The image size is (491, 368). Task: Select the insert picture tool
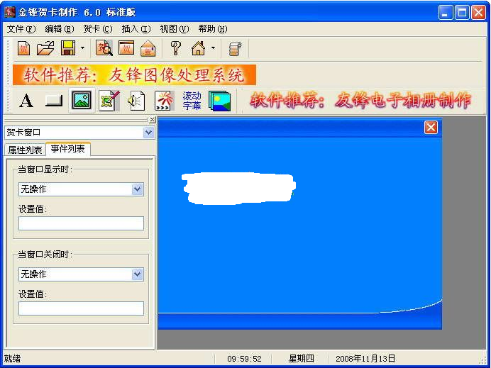pos(82,101)
